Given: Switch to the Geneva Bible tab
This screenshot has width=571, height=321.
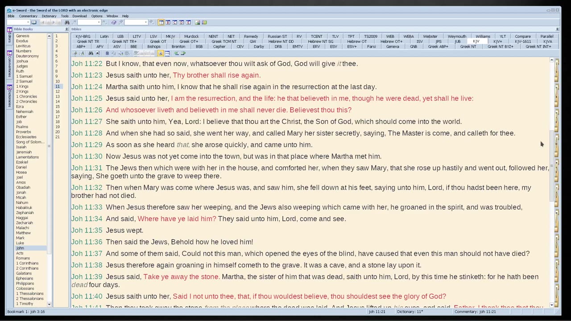Looking at the screenshot, I should (x=393, y=47).
